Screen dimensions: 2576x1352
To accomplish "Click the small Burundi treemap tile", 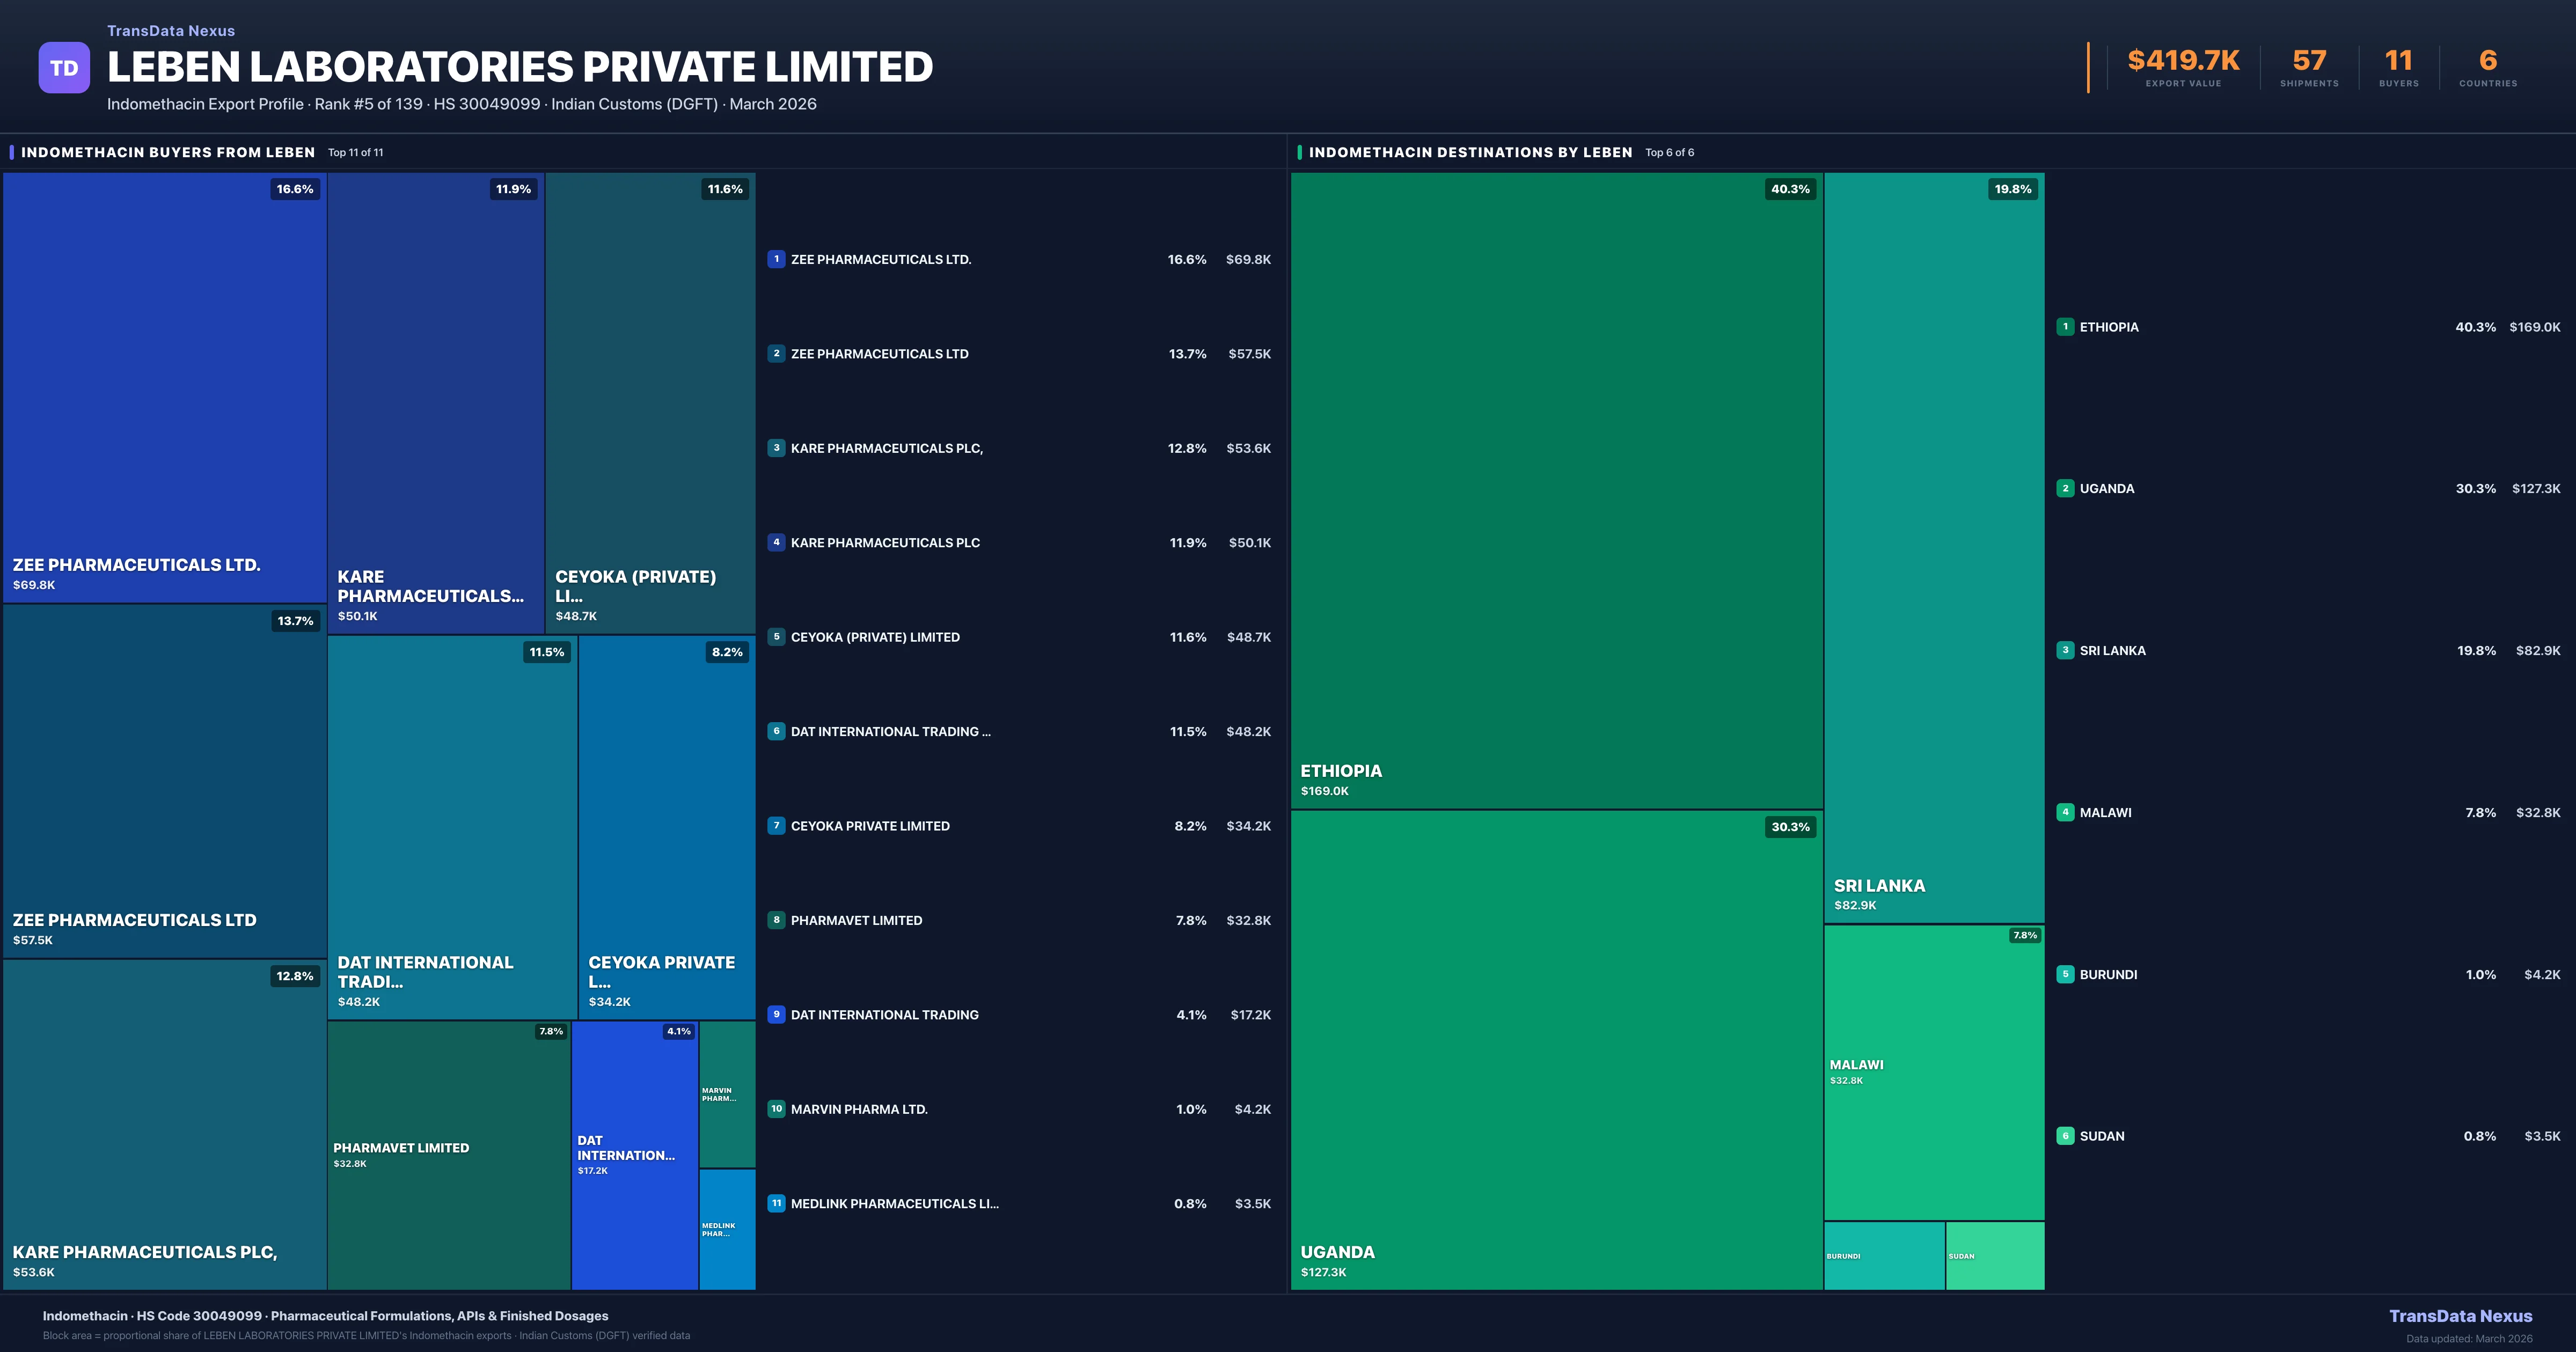I will click(1884, 1255).
